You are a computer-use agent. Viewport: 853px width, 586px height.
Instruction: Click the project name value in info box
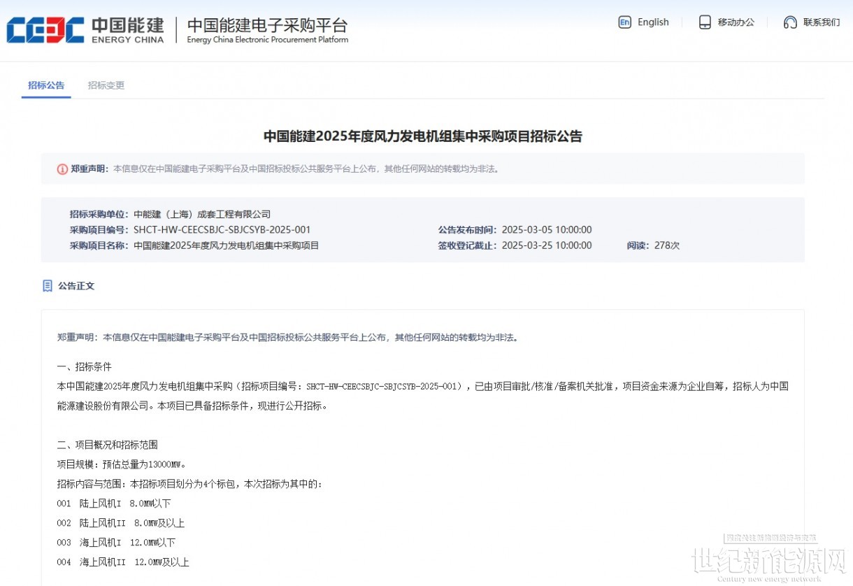pyautogui.click(x=226, y=245)
